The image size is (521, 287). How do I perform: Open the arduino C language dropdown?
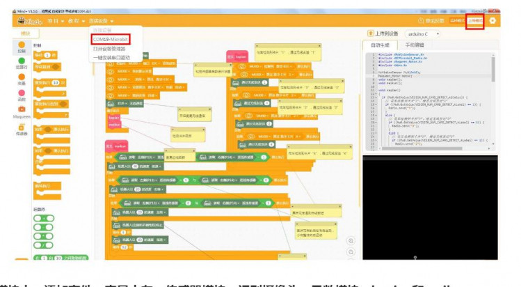(x=423, y=34)
